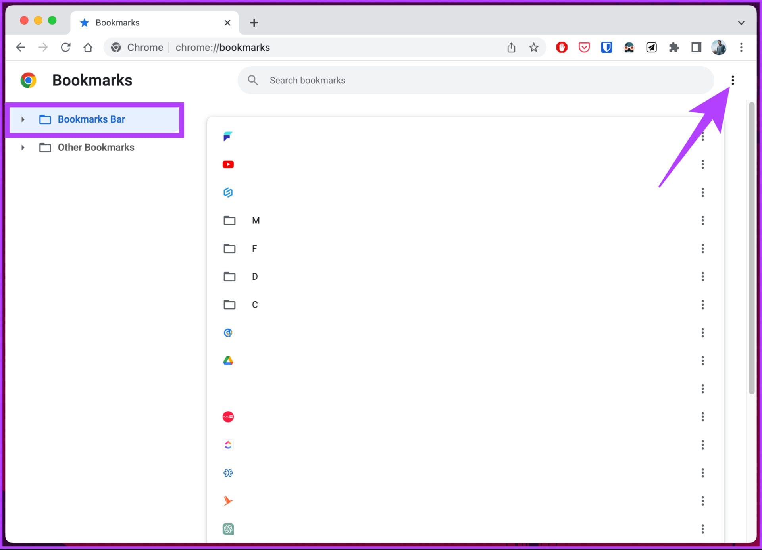Open the Chrome main three-dot menu
Viewport: 762px width, 550px height.
pos(741,48)
